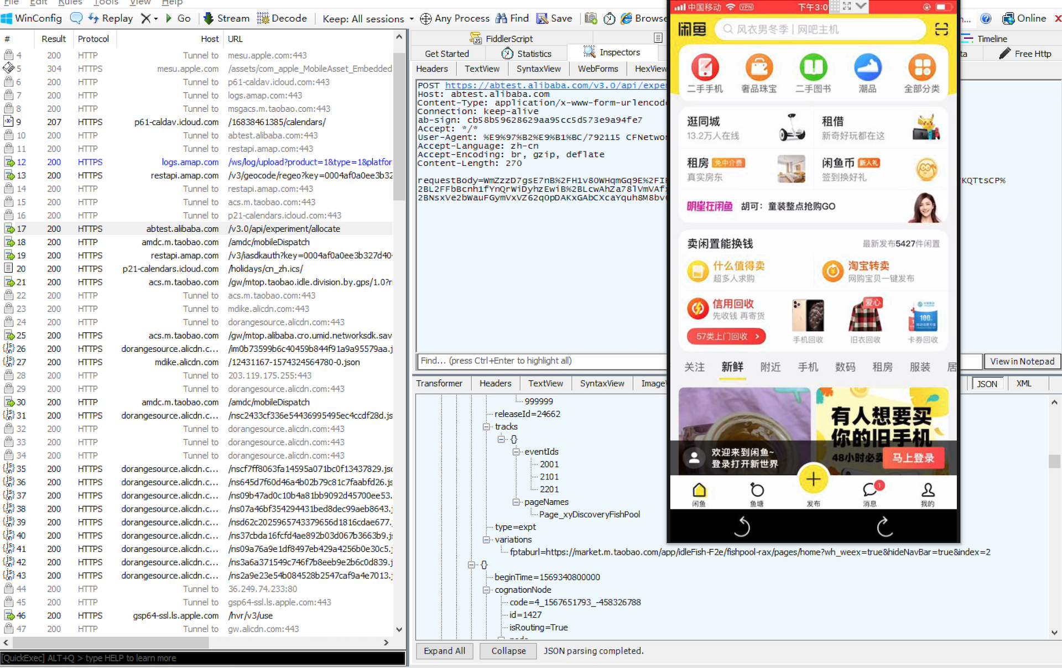Click the phone mirror dropdown chevron
The height and width of the screenshot is (668, 1062).
(x=861, y=6)
